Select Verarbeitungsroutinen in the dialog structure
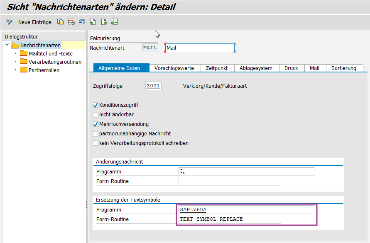The image size is (370, 243). click(55, 62)
